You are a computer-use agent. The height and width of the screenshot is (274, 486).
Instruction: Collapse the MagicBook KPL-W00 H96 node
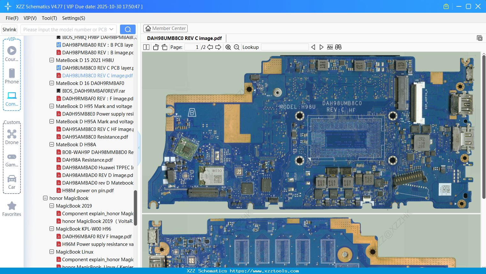(x=52, y=229)
